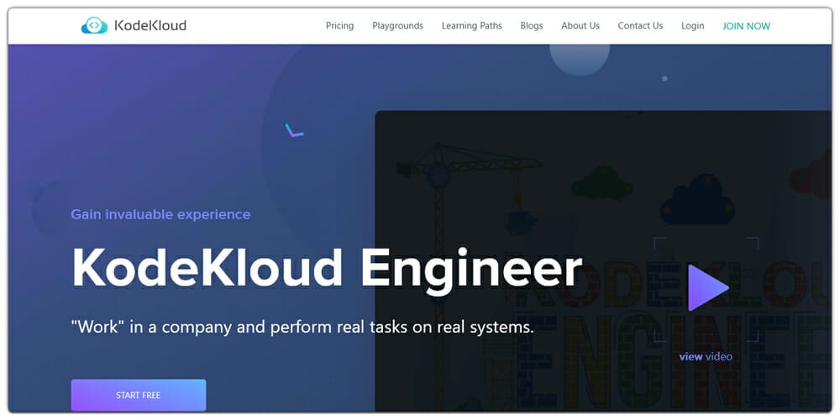Click the pale circle below the navbar
840x420 pixels.
pyautogui.click(x=579, y=52)
